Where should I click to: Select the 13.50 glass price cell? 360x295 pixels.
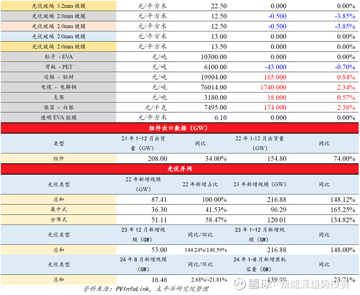[219, 47]
